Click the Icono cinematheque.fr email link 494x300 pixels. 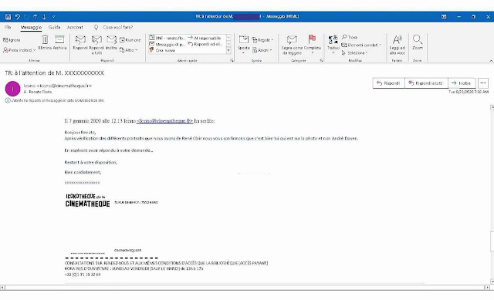coord(164,121)
